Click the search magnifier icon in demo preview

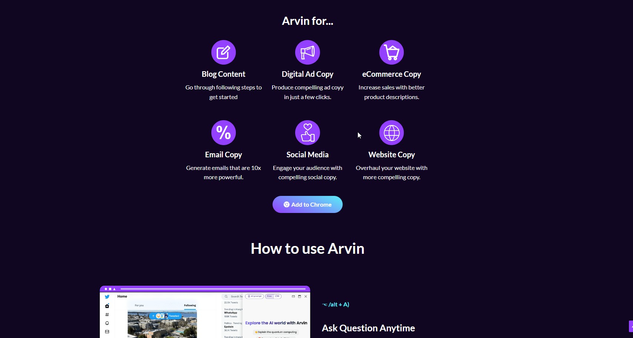click(x=226, y=296)
